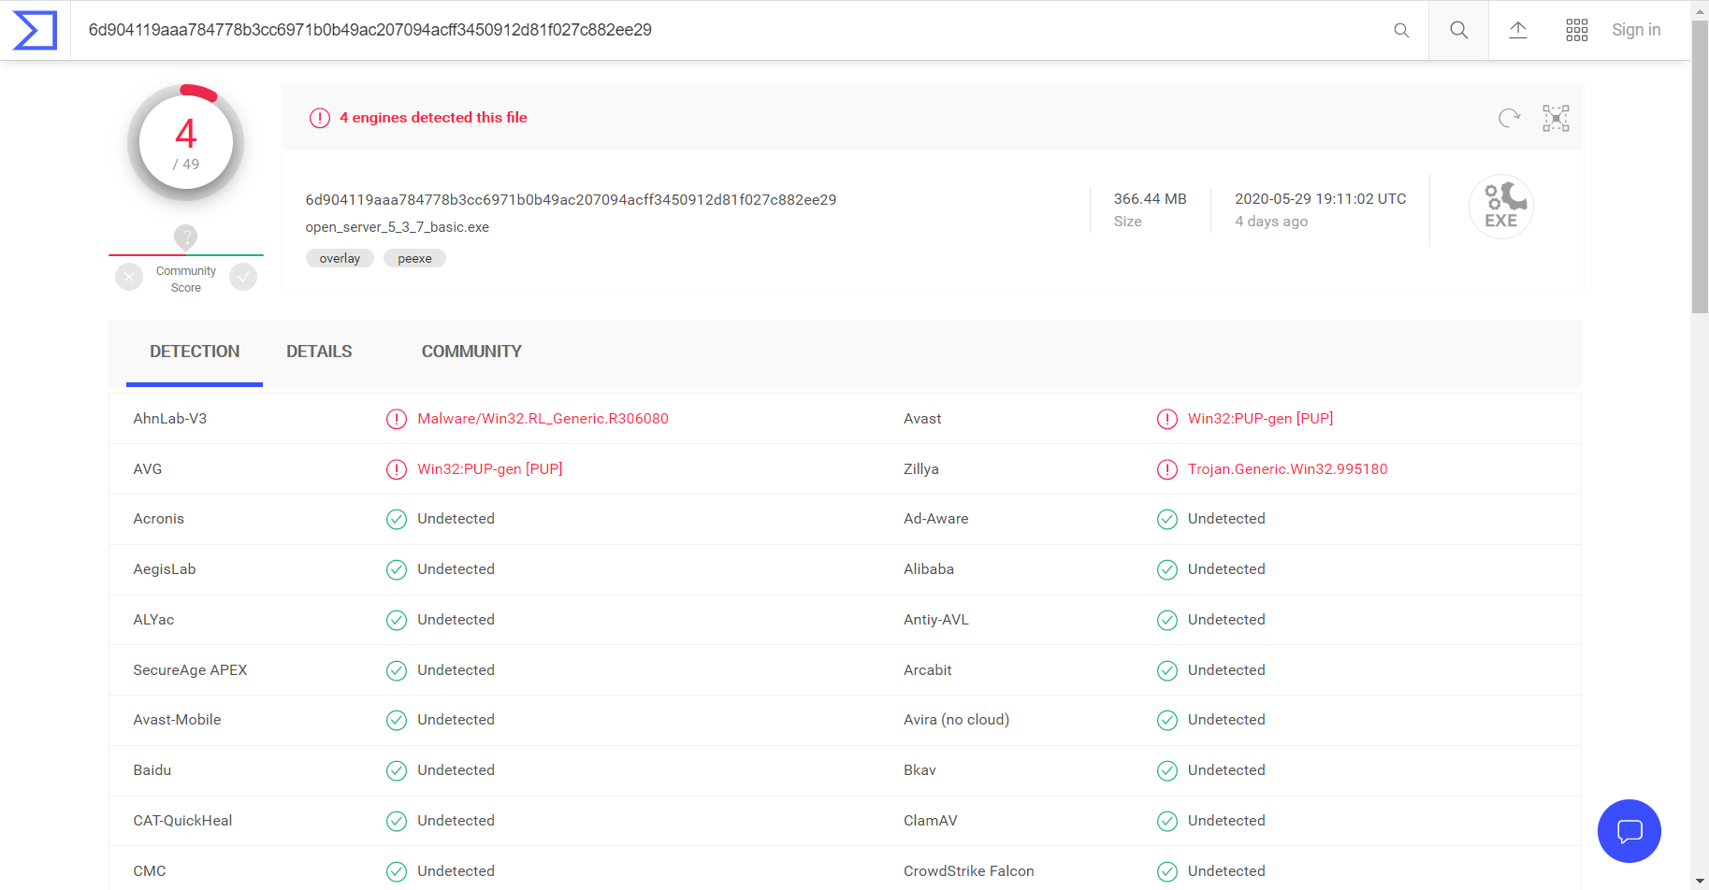Viewport: 1709px width, 890px height.
Task: Switch to the DETECTION tab
Action: 195,352
